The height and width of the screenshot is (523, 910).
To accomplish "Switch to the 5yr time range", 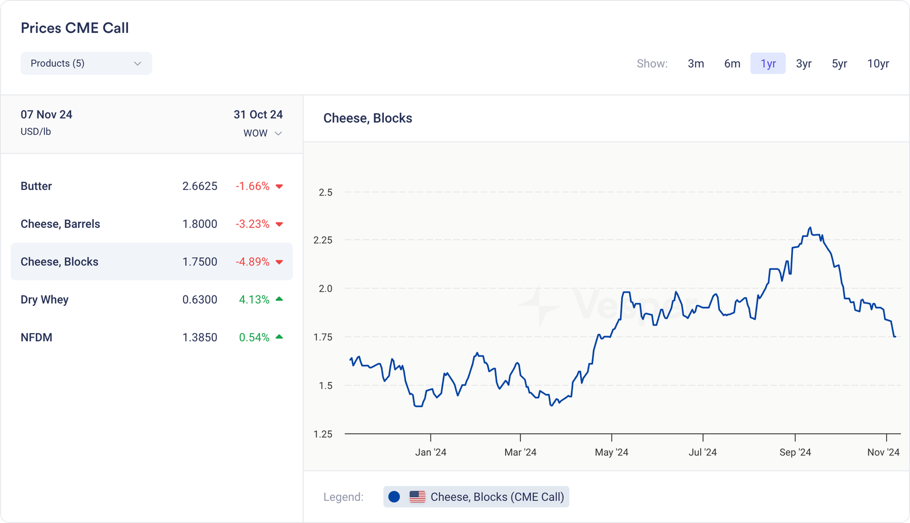I will tap(839, 64).
